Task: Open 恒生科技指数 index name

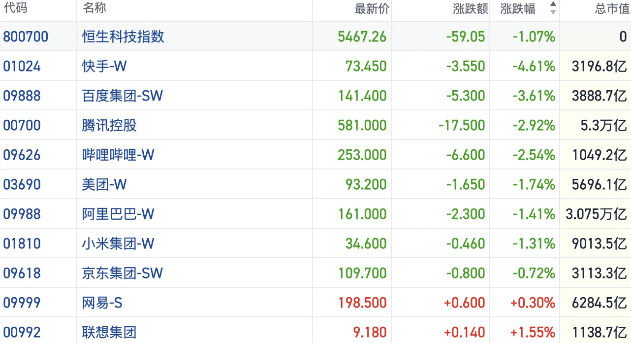Action: (x=123, y=36)
